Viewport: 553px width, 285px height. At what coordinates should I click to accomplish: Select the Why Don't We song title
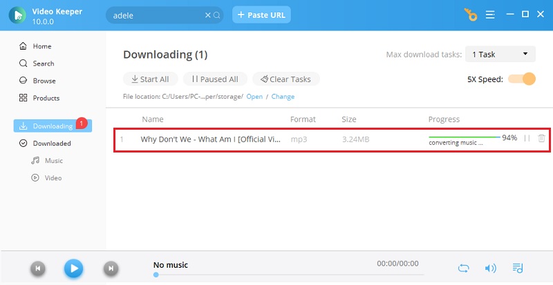pos(211,139)
